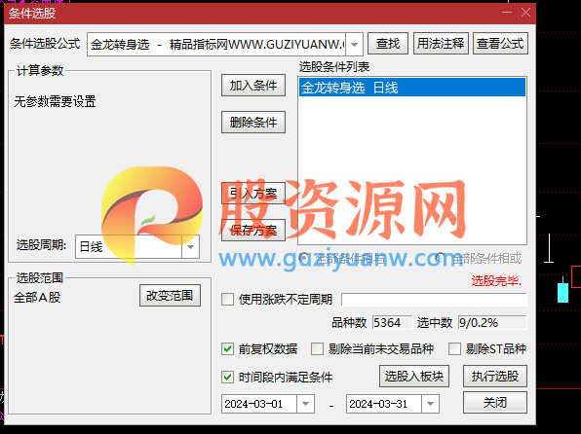Click the 加入条件 button
The image size is (581, 434).
click(253, 86)
